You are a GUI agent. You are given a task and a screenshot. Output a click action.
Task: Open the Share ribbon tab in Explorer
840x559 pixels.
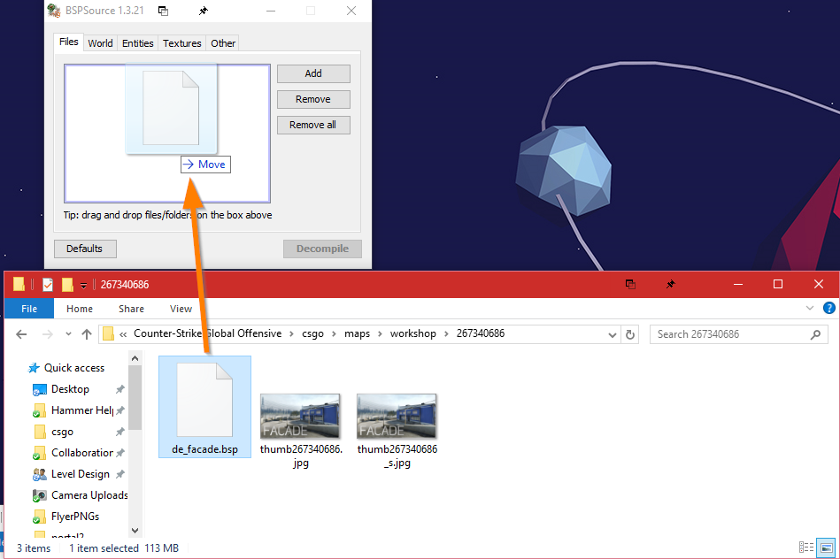point(131,309)
